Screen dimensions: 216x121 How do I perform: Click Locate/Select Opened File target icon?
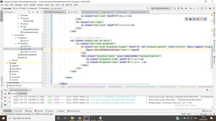pos(29,12)
